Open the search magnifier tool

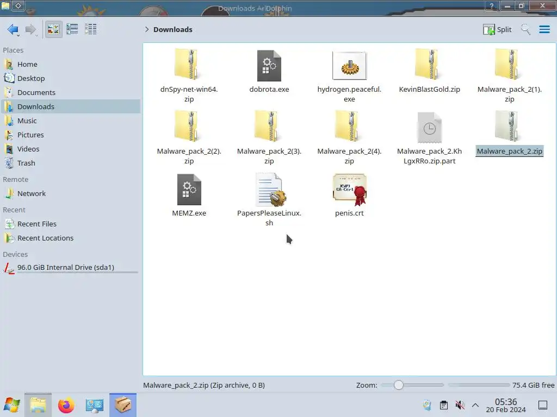tap(525, 29)
